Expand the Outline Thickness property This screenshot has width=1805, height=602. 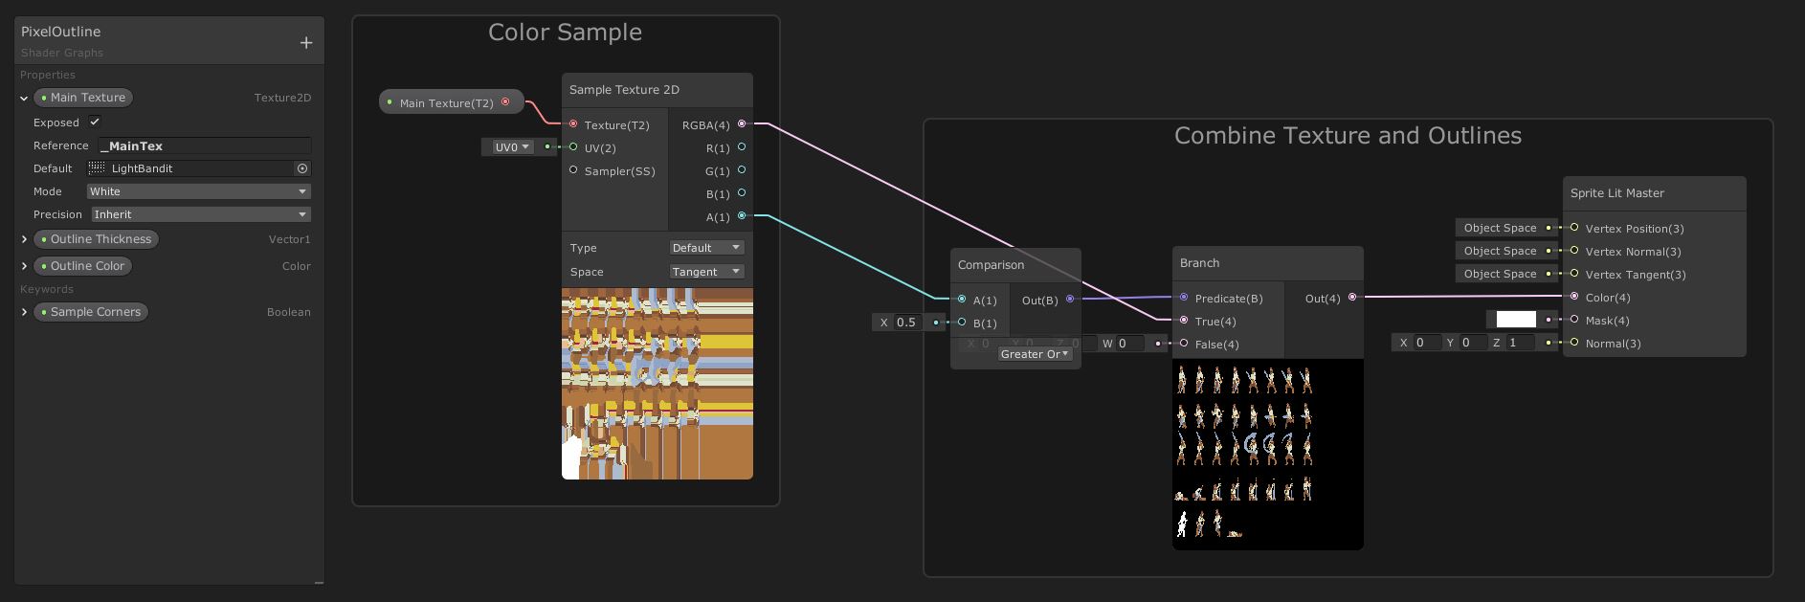tap(24, 239)
